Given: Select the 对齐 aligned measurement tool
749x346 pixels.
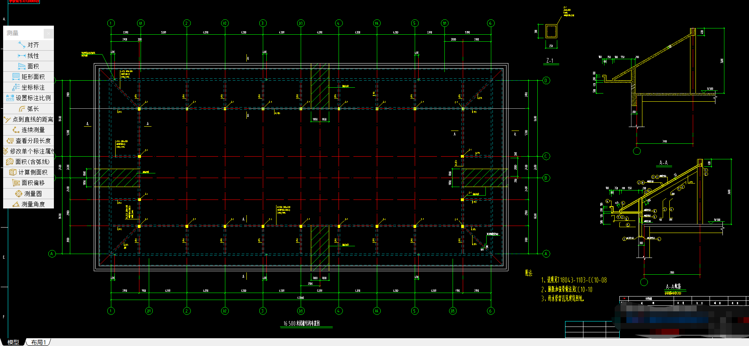Looking at the screenshot, I should (x=29, y=45).
